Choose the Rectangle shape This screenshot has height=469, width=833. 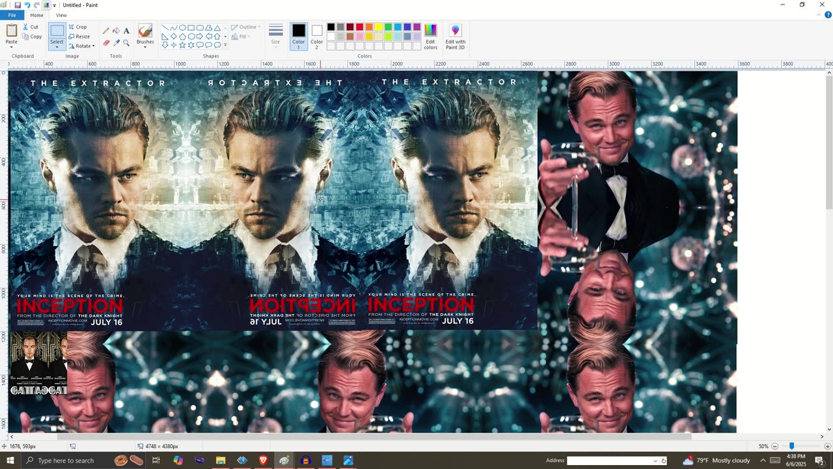(191, 28)
